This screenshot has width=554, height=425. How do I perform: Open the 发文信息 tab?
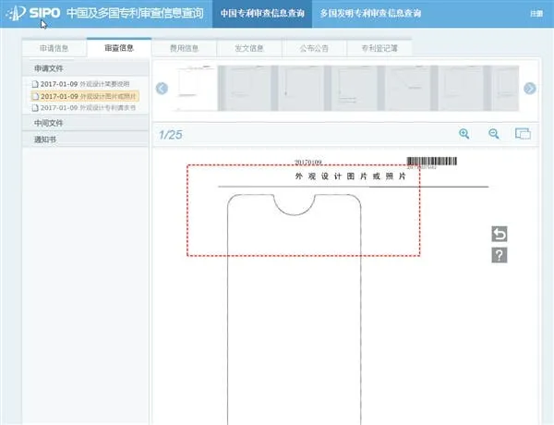[247, 48]
